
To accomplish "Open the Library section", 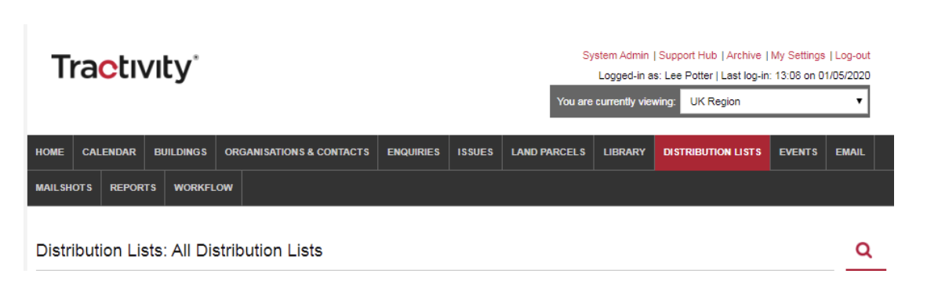I will [x=624, y=152].
